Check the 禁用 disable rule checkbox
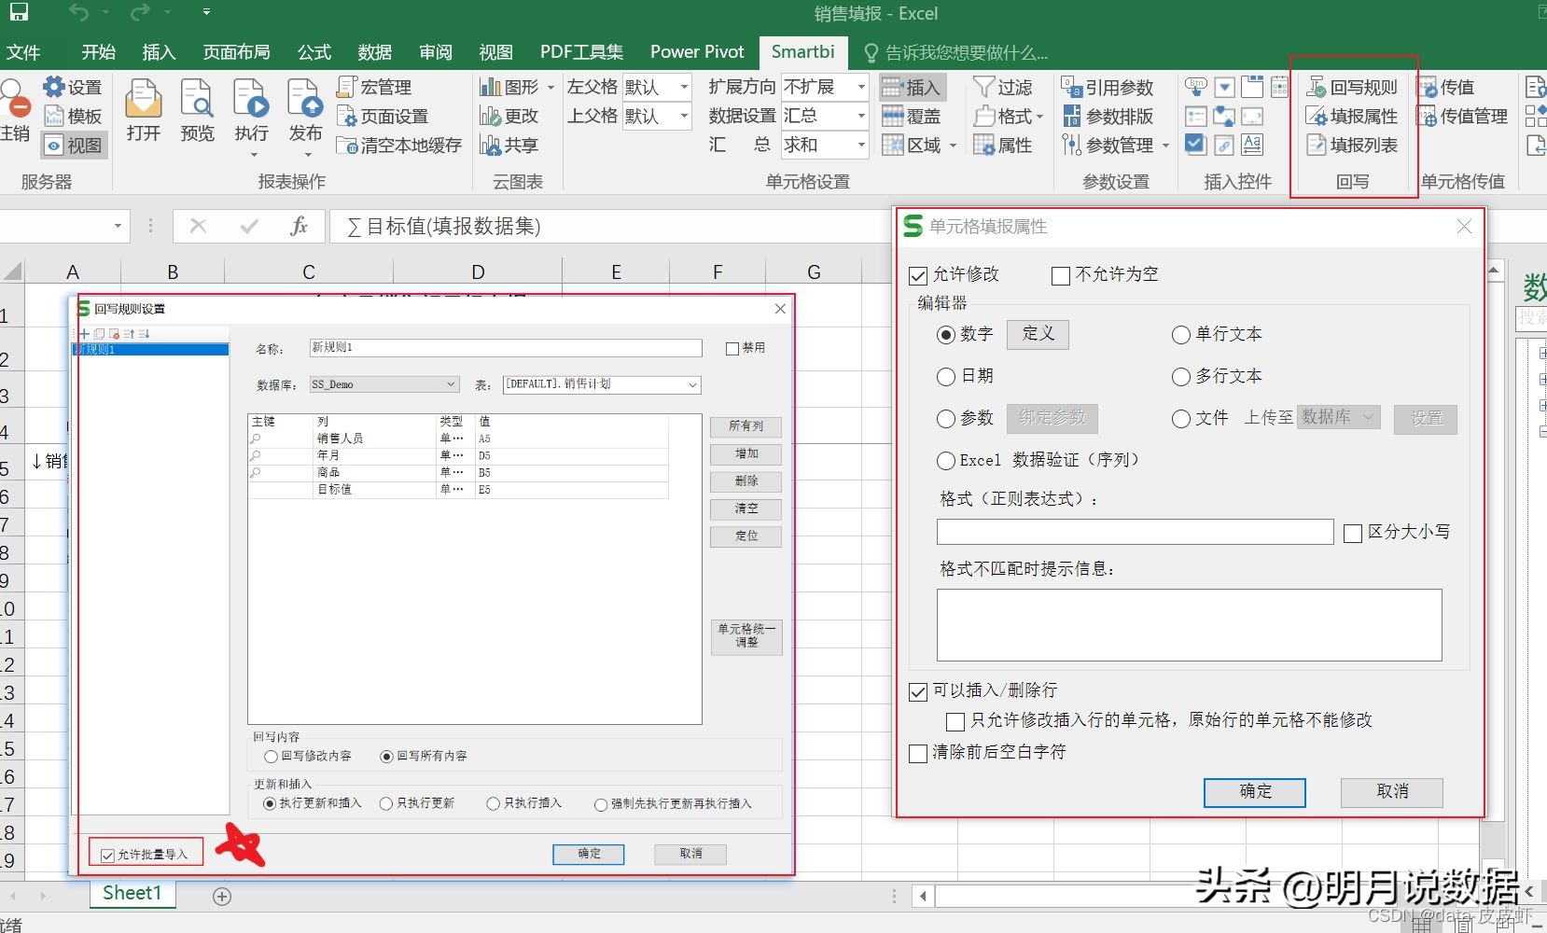 [732, 348]
